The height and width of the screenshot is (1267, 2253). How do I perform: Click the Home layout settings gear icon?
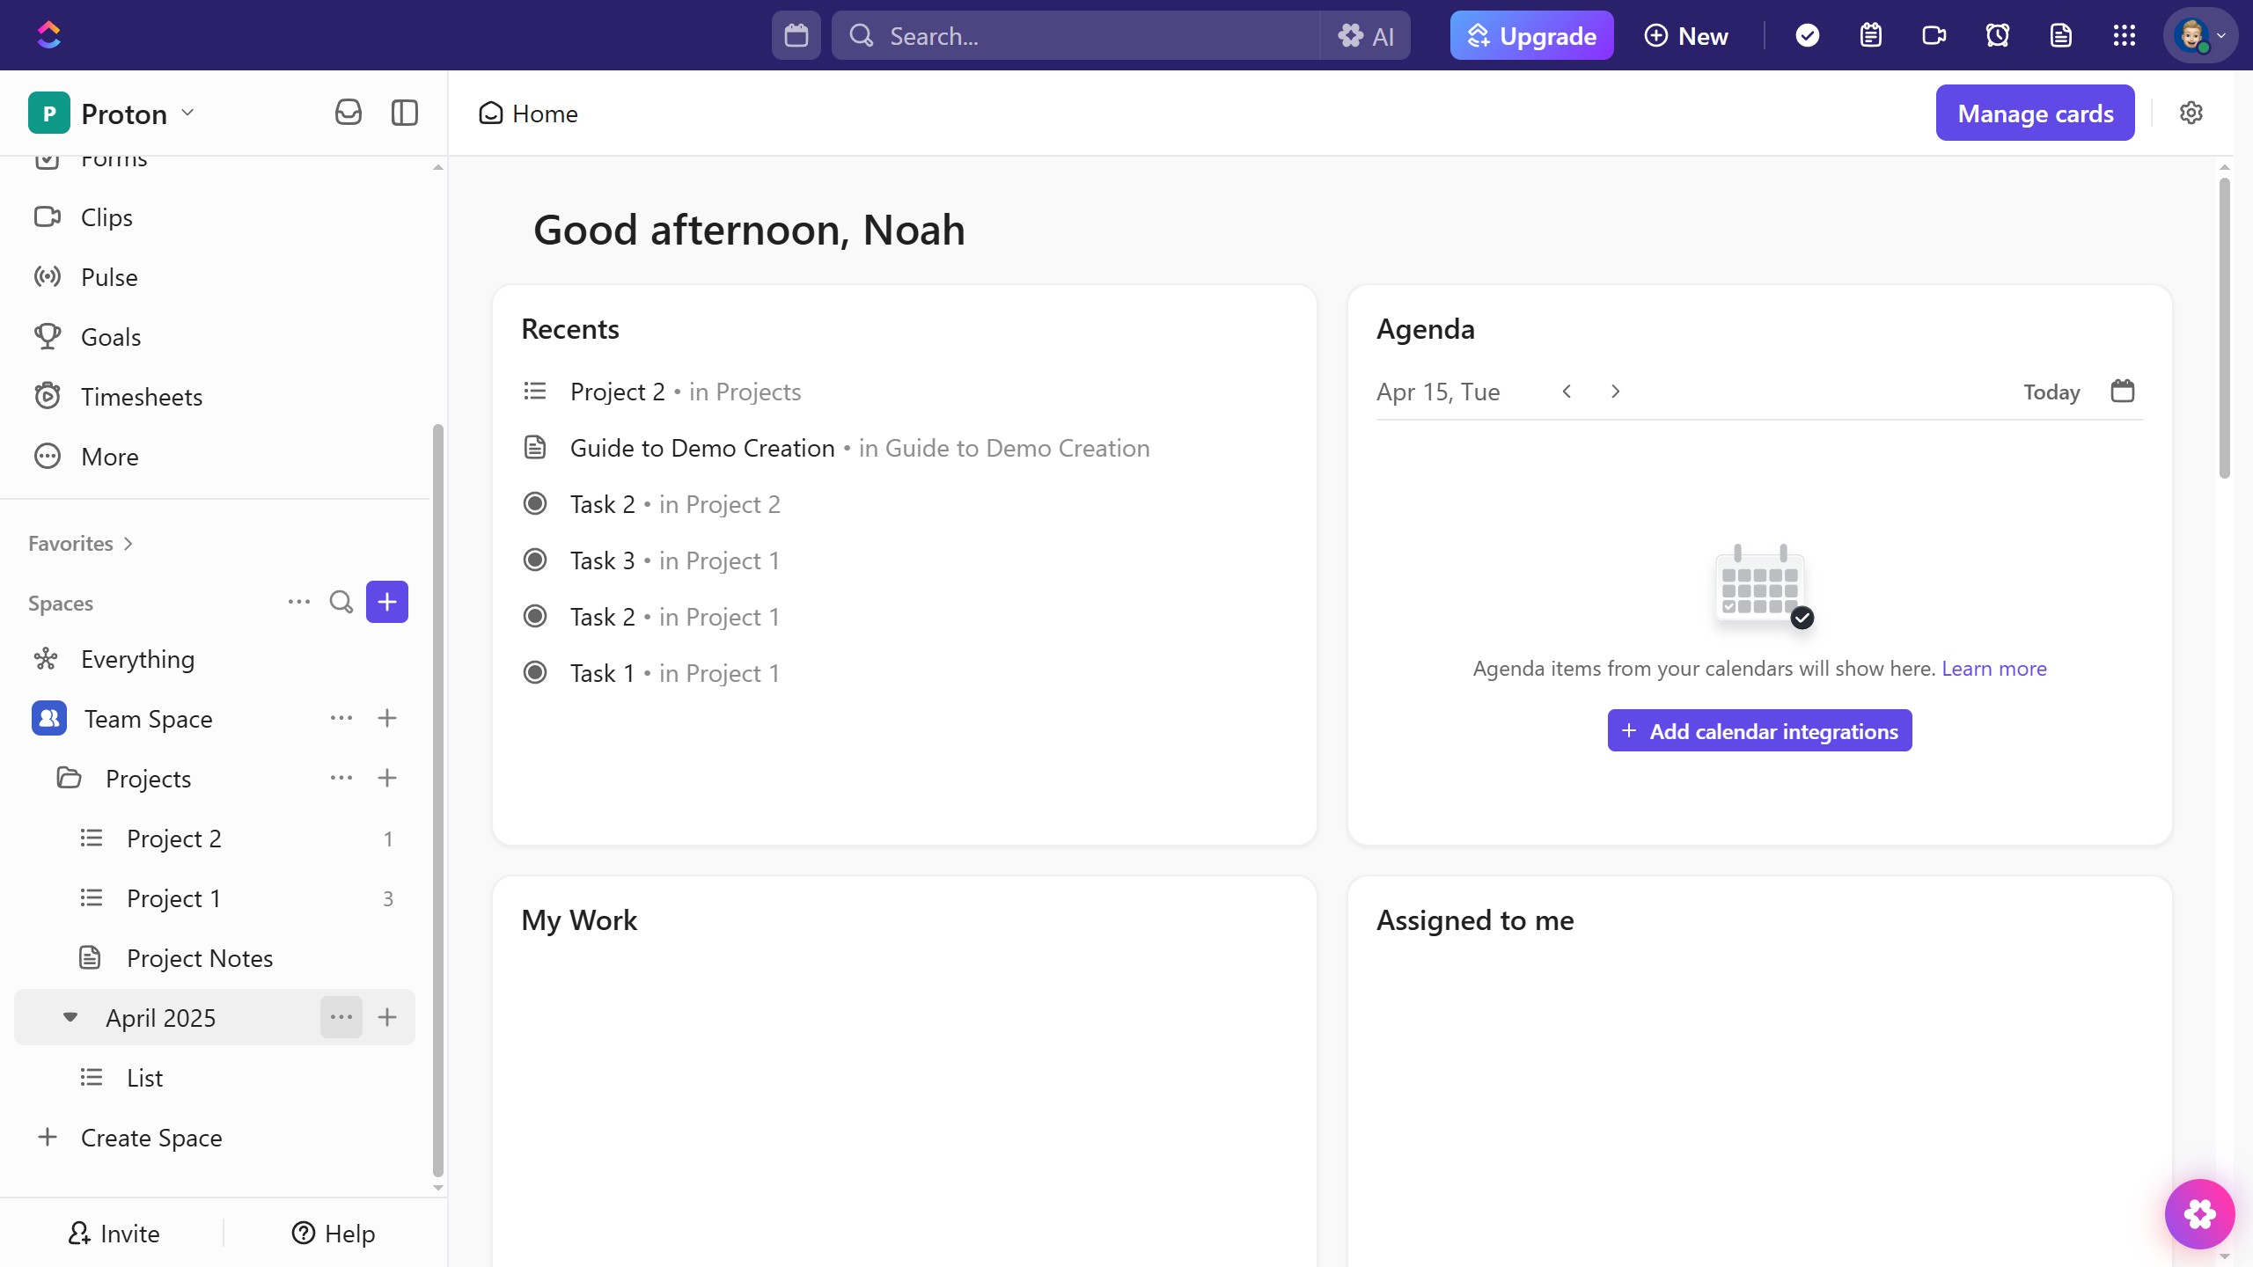click(2191, 113)
